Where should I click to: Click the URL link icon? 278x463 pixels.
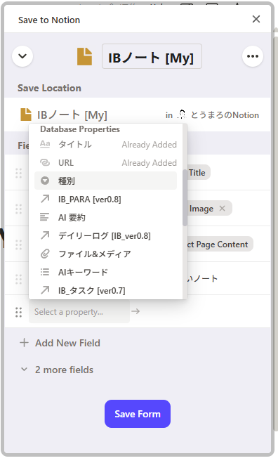click(x=45, y=162)
